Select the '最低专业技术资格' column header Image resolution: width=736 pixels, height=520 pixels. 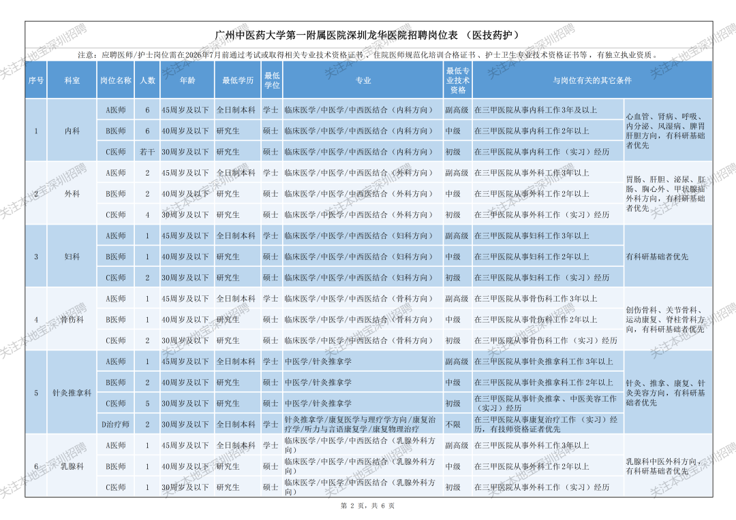click(458, 80)
